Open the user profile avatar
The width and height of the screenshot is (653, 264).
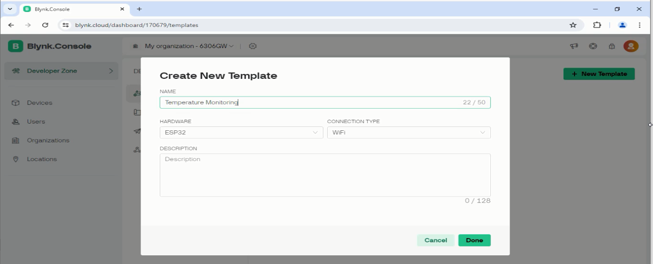630,46
